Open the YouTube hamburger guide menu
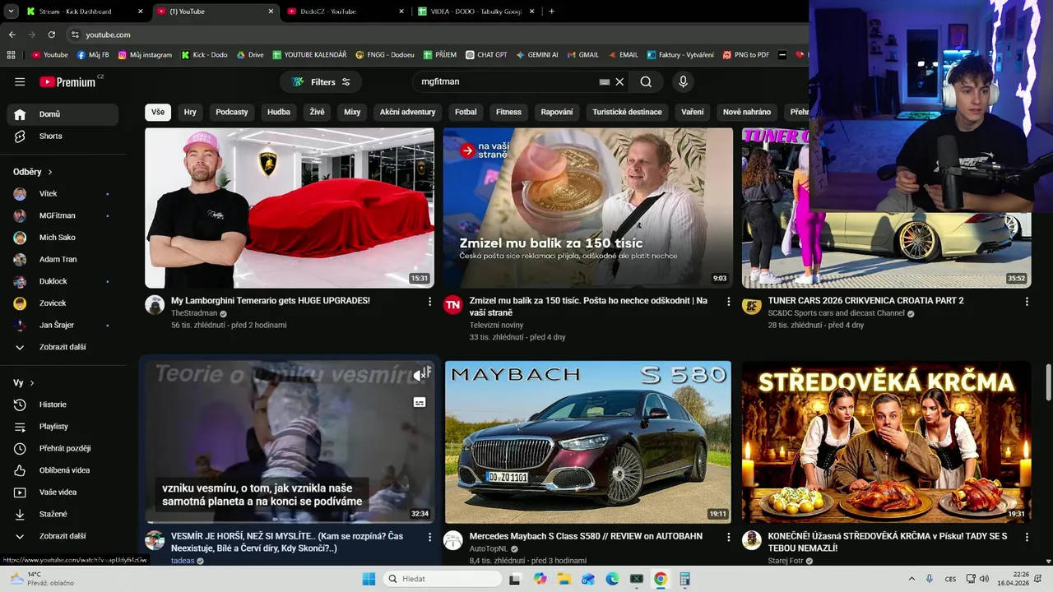This screenshot has width=1053, height=592. (x=20, y=81)
